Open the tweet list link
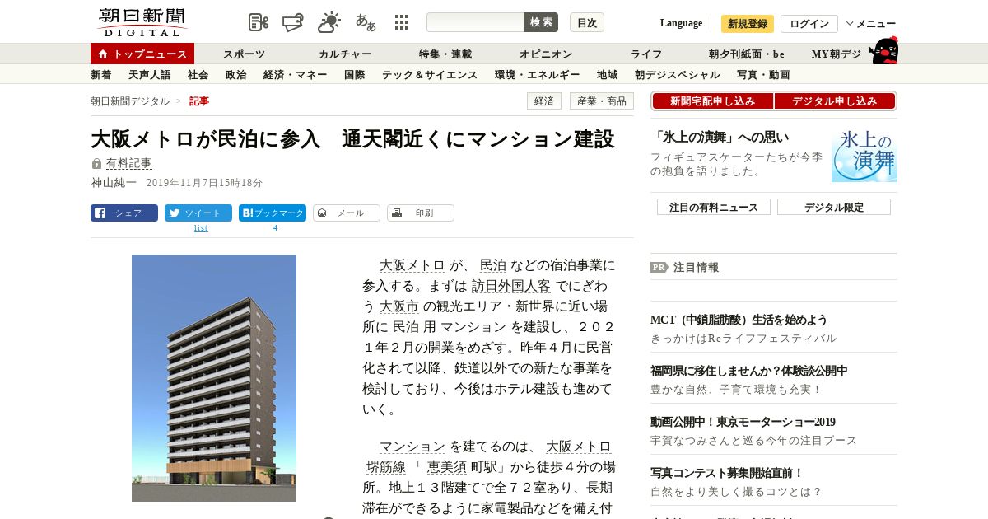The height and width of the screenshot is (519, 988). [201, 228]
